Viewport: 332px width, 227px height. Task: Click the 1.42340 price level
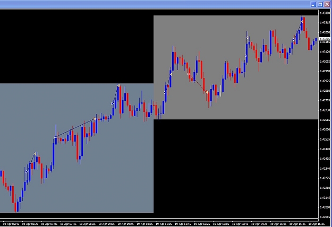click(325, 169)
